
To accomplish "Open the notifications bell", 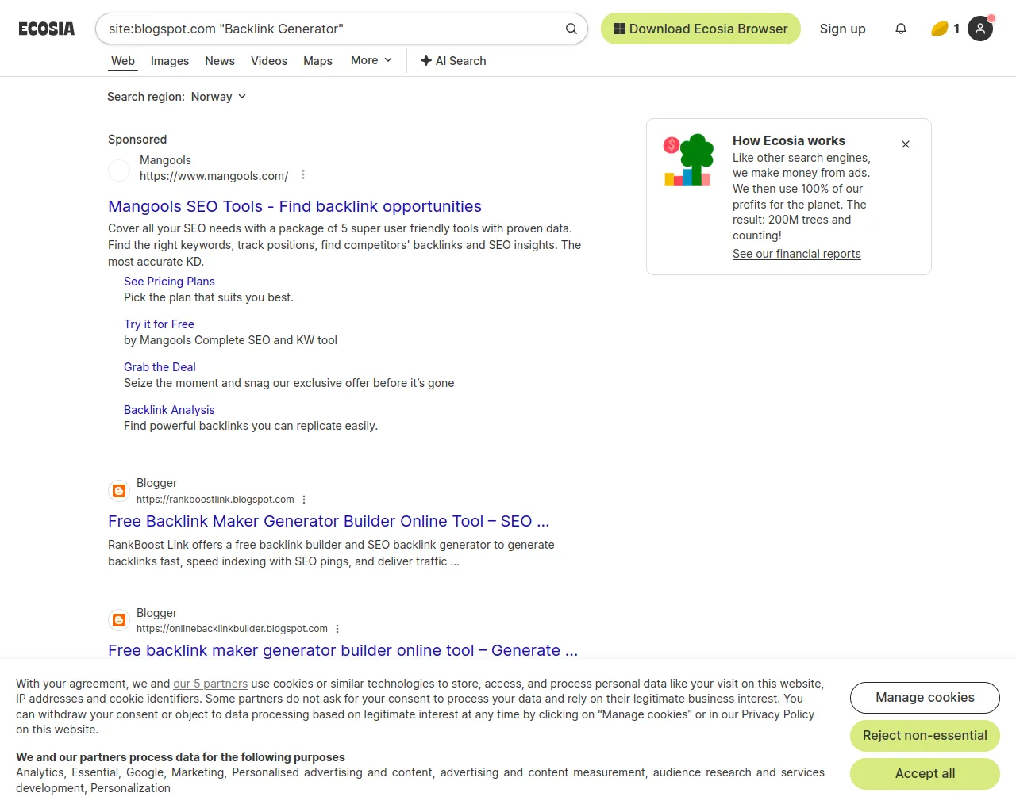I will (901, 29).
